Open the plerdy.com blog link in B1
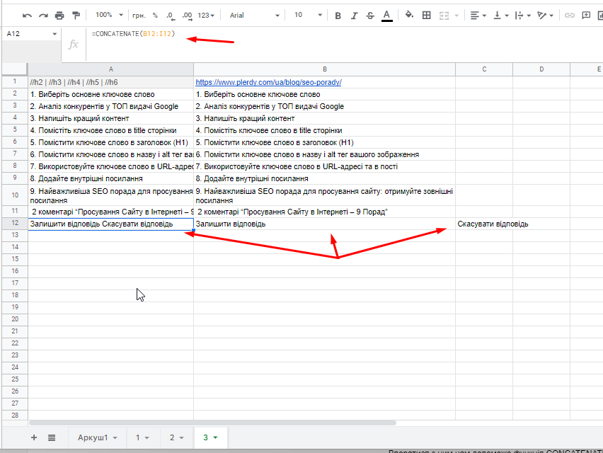Image resolution: width=603 pixels, height=453 pixels. [268, 82]
